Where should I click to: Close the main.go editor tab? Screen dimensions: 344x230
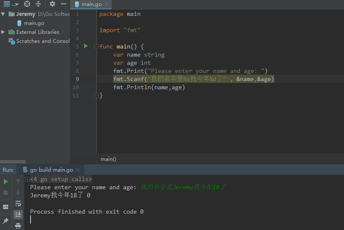107,4
